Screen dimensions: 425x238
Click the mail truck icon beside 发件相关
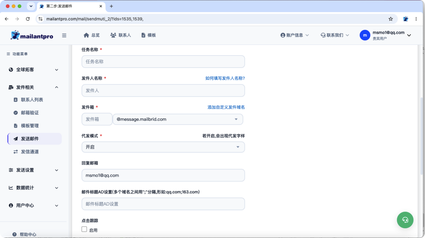(11, 87)
